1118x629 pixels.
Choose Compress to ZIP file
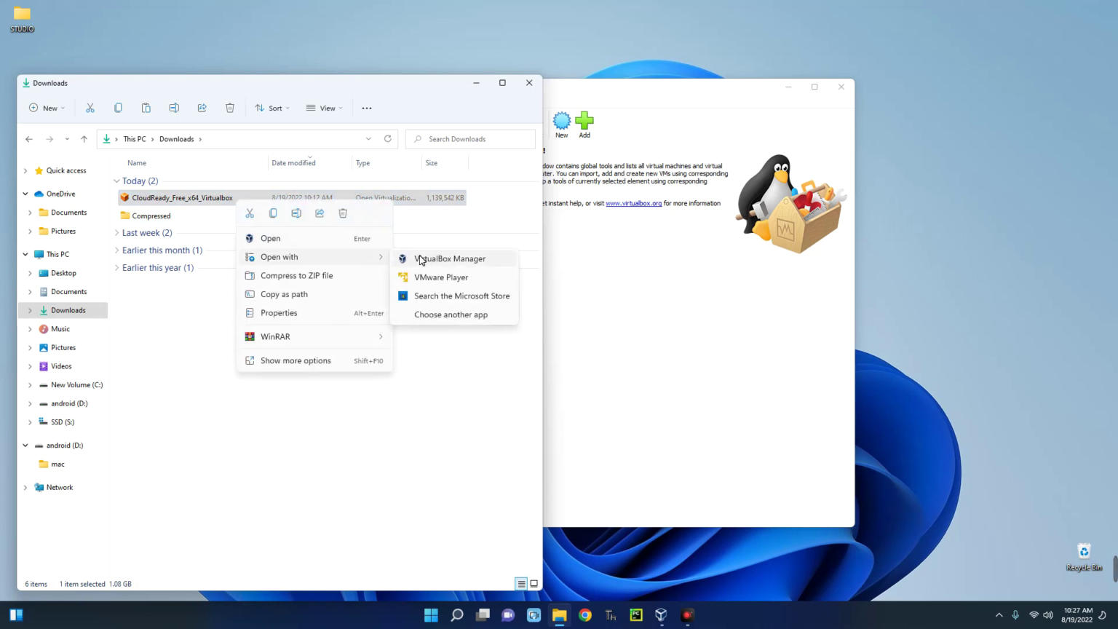tap(296, 275)
